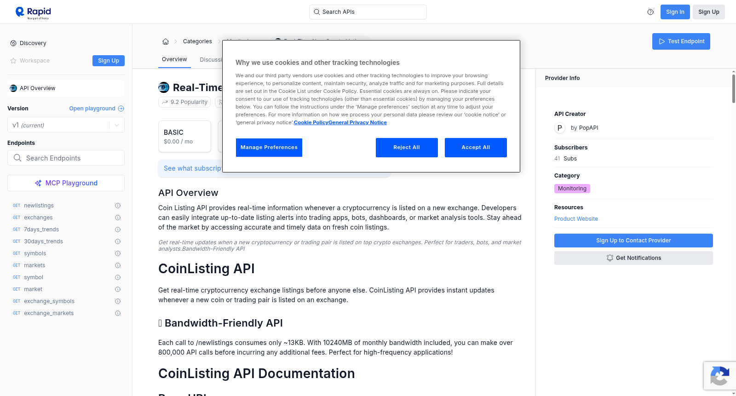Click the Test Endpoint play icon
Screen dimensions: 736x396
tap(662, 41)
